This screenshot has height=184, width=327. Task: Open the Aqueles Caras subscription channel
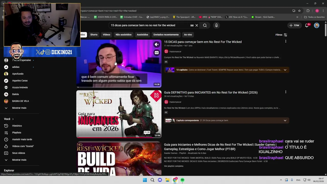pyautogui.click(x=20, y=80)
